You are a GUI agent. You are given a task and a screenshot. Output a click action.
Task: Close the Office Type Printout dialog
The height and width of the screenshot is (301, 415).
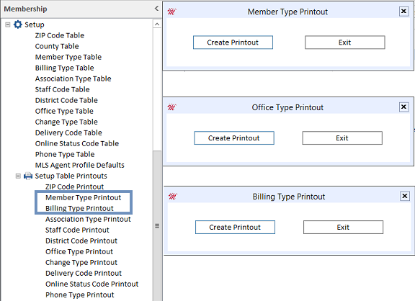click(x=403, y=107)
